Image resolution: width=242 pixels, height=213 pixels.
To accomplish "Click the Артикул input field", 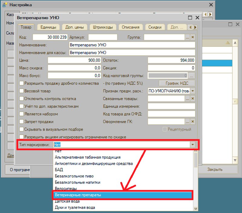I will (x=103, y=37).
